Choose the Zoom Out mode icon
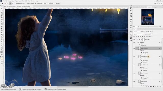Screen dimensions: 163x91 click(x=13, y=3)
